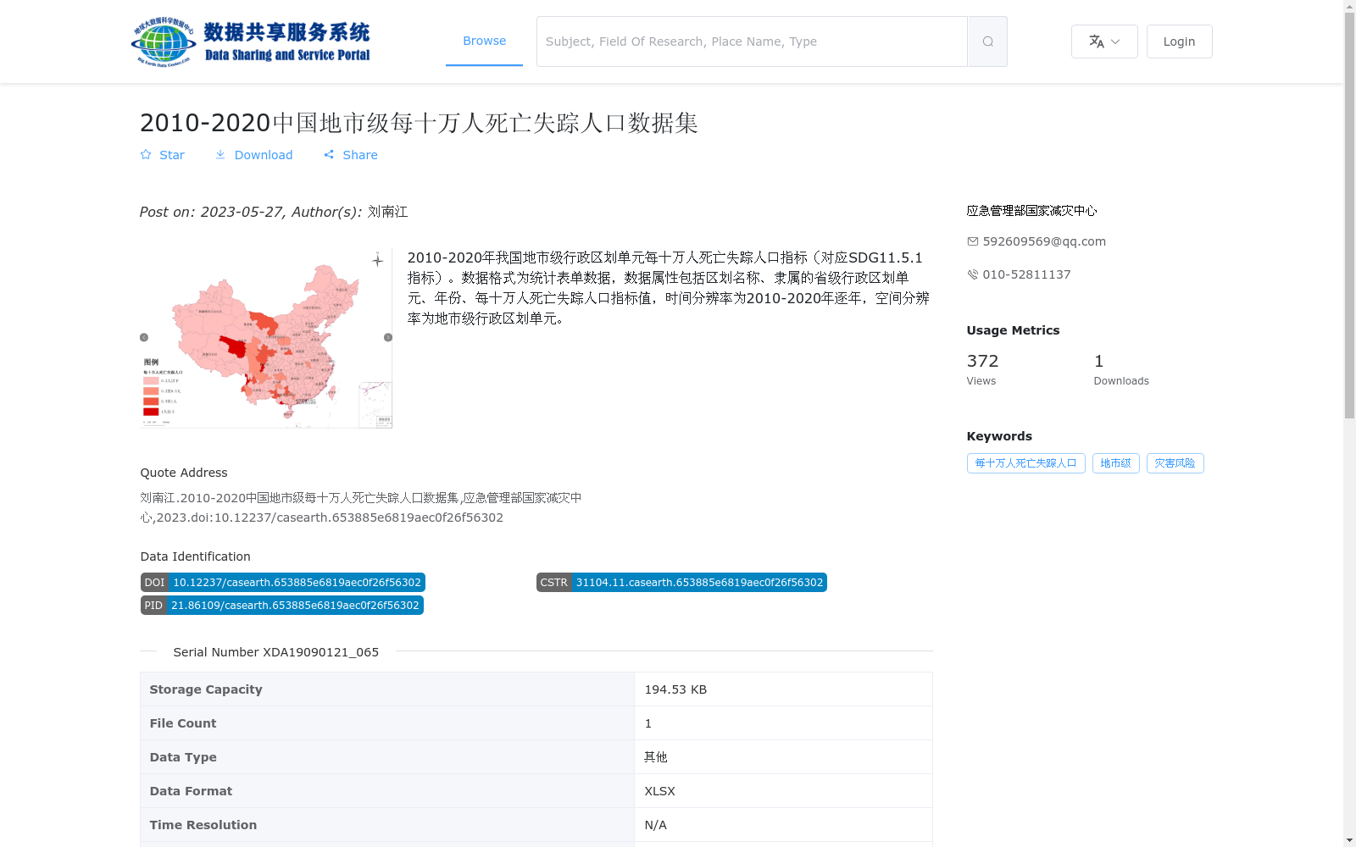Click the dataset title heading

point(419,123)
